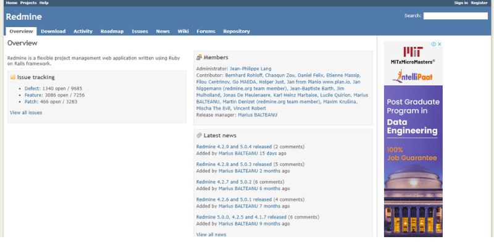Click the Latest news icon

(x=199, y=135)
